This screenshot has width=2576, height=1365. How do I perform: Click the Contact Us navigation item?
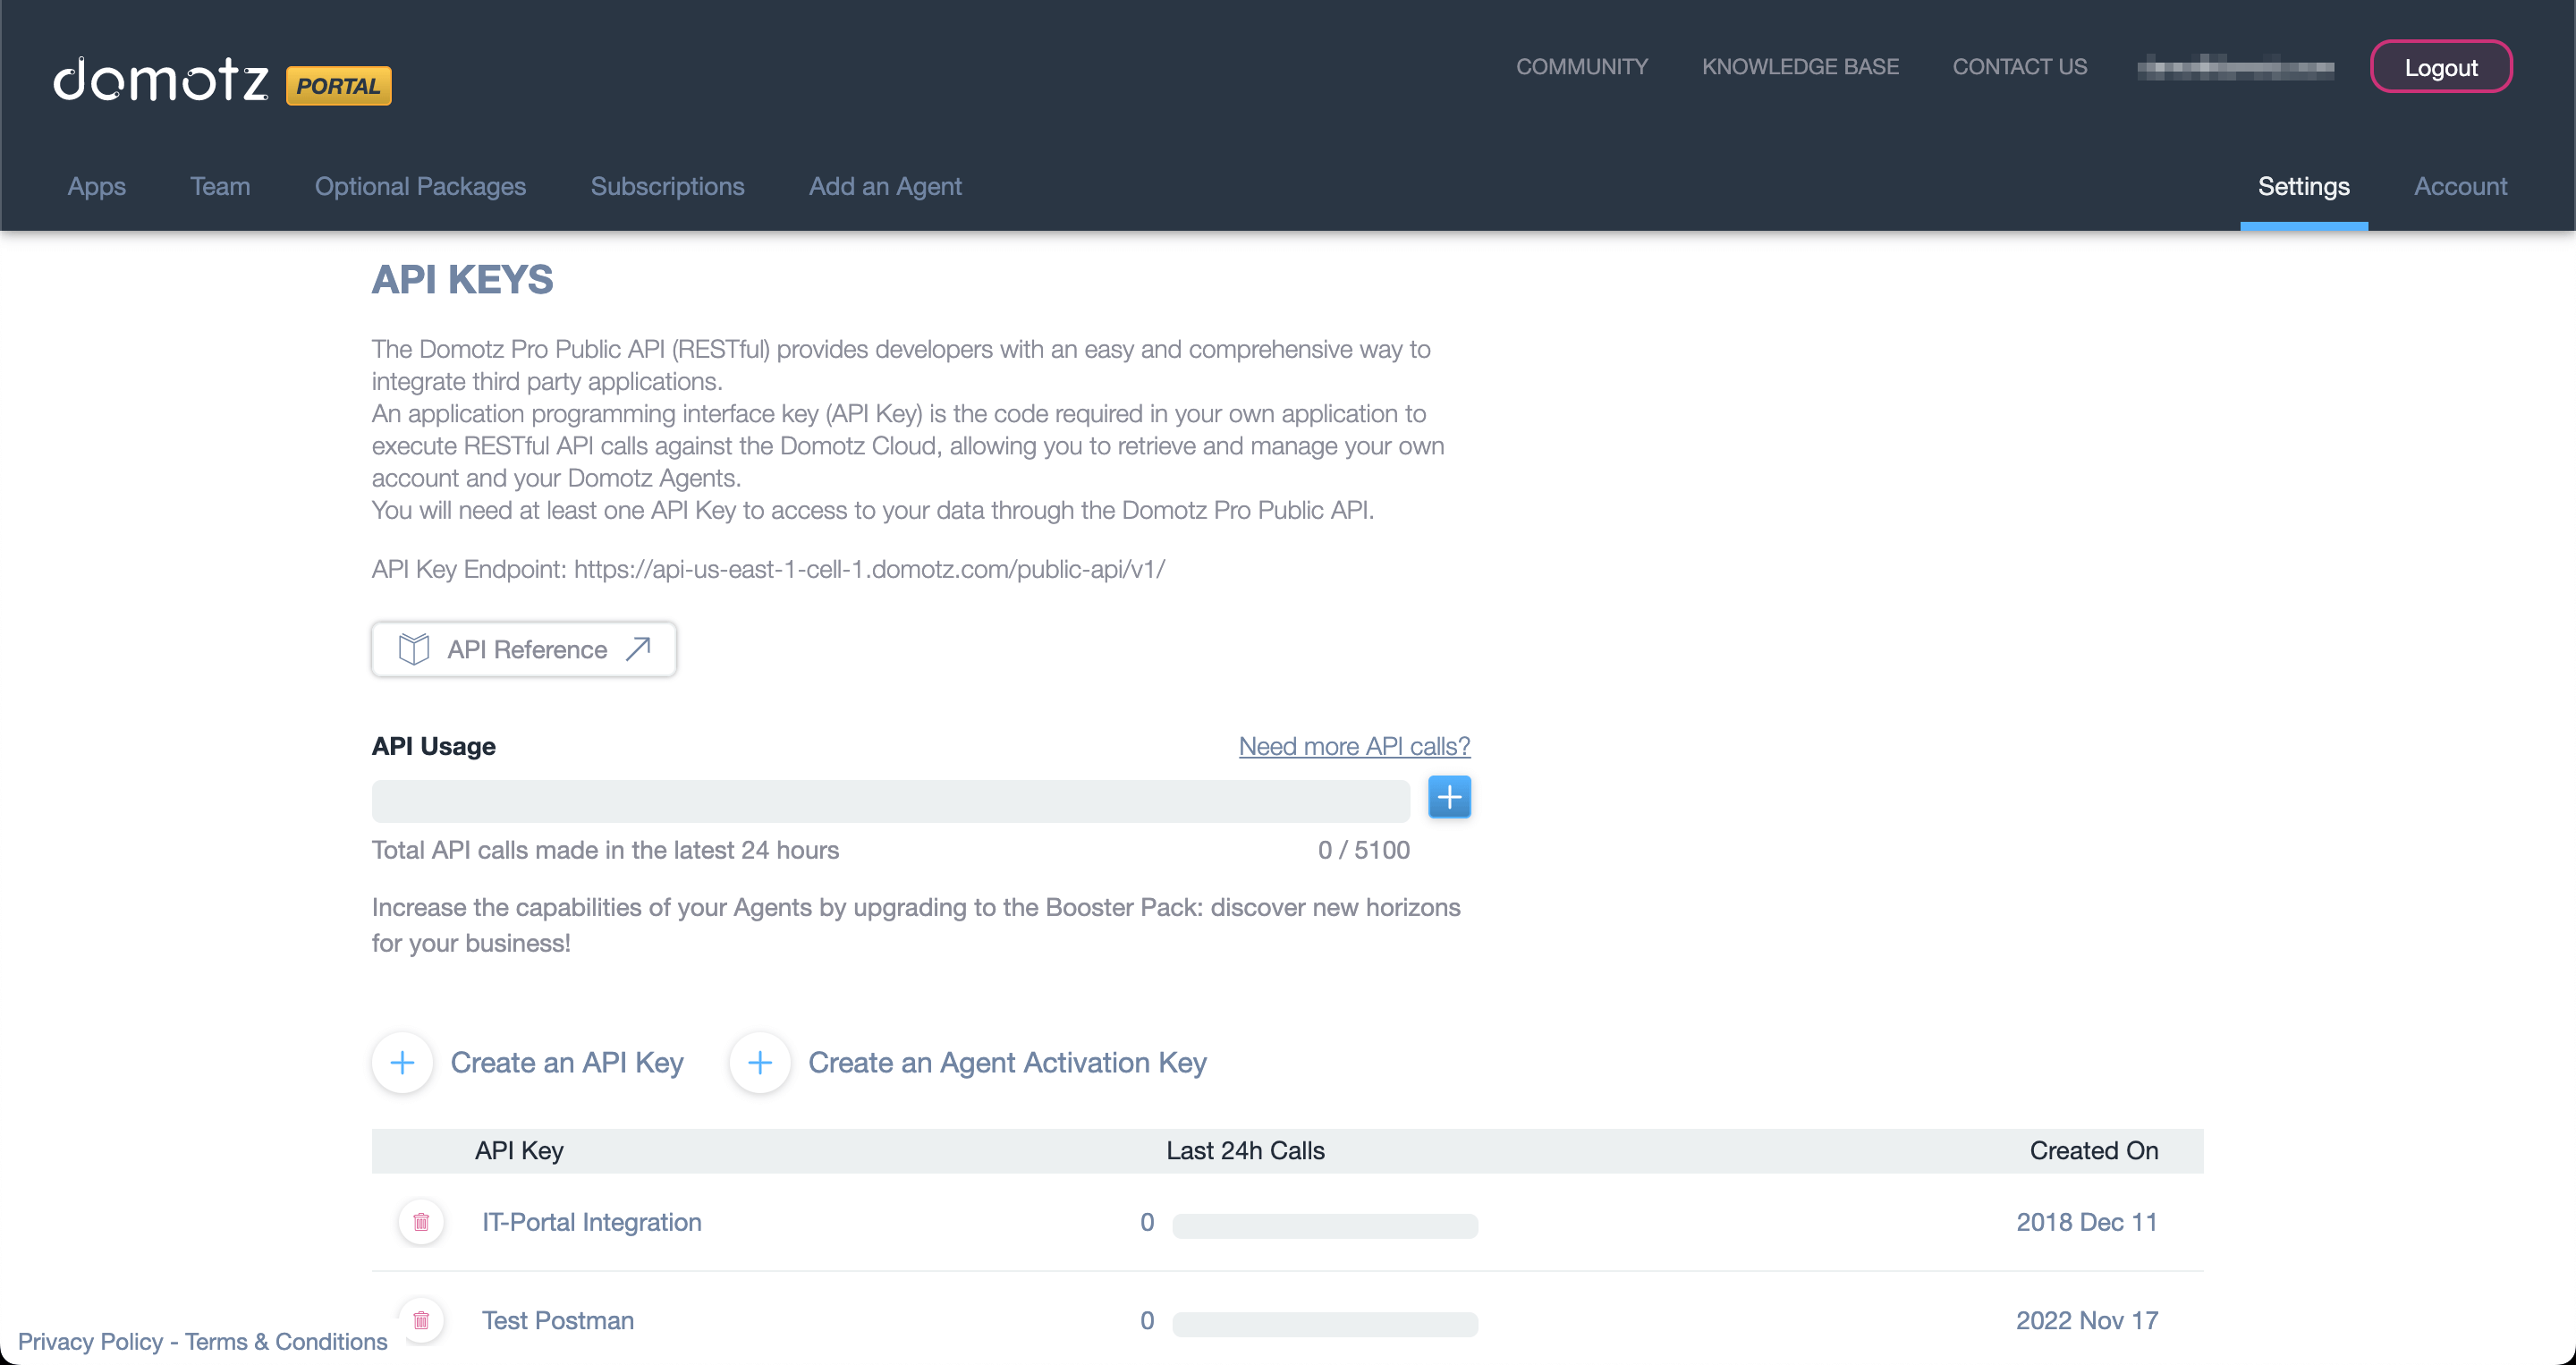coord(2019,66)
